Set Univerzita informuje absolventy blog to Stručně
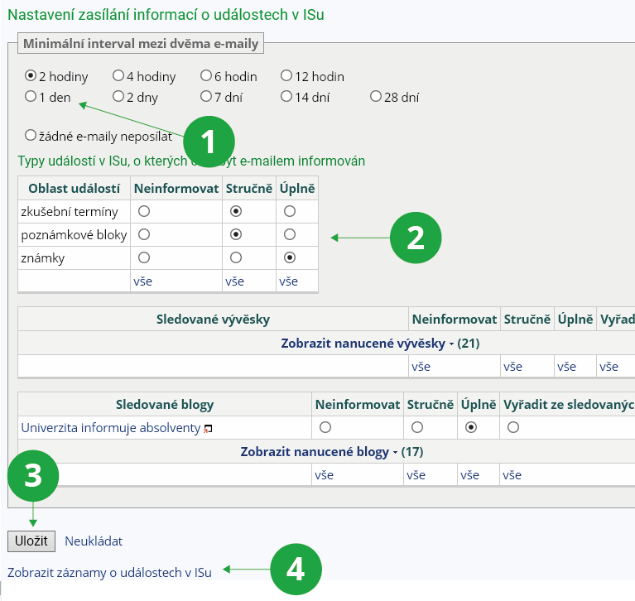The height and width of the screenshot is (601, 635). point(417,428)
